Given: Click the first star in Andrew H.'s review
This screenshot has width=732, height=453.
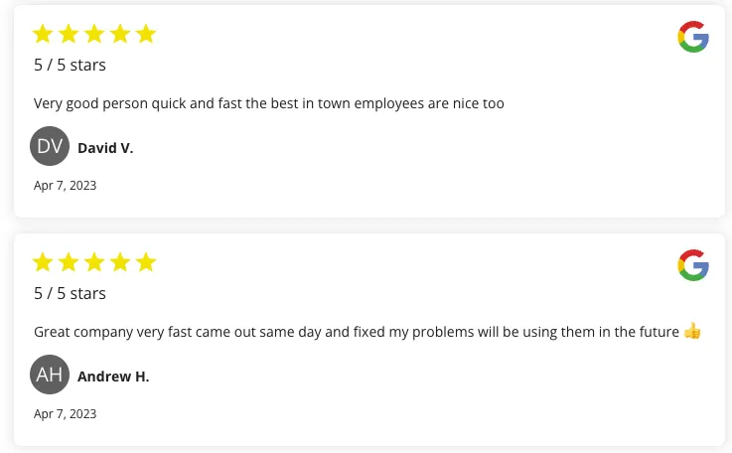Looking at the screenshot, I should [43, 263].
